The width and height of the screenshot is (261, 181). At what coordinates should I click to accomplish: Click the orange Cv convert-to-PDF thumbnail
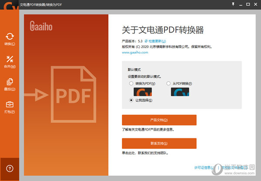143,92
